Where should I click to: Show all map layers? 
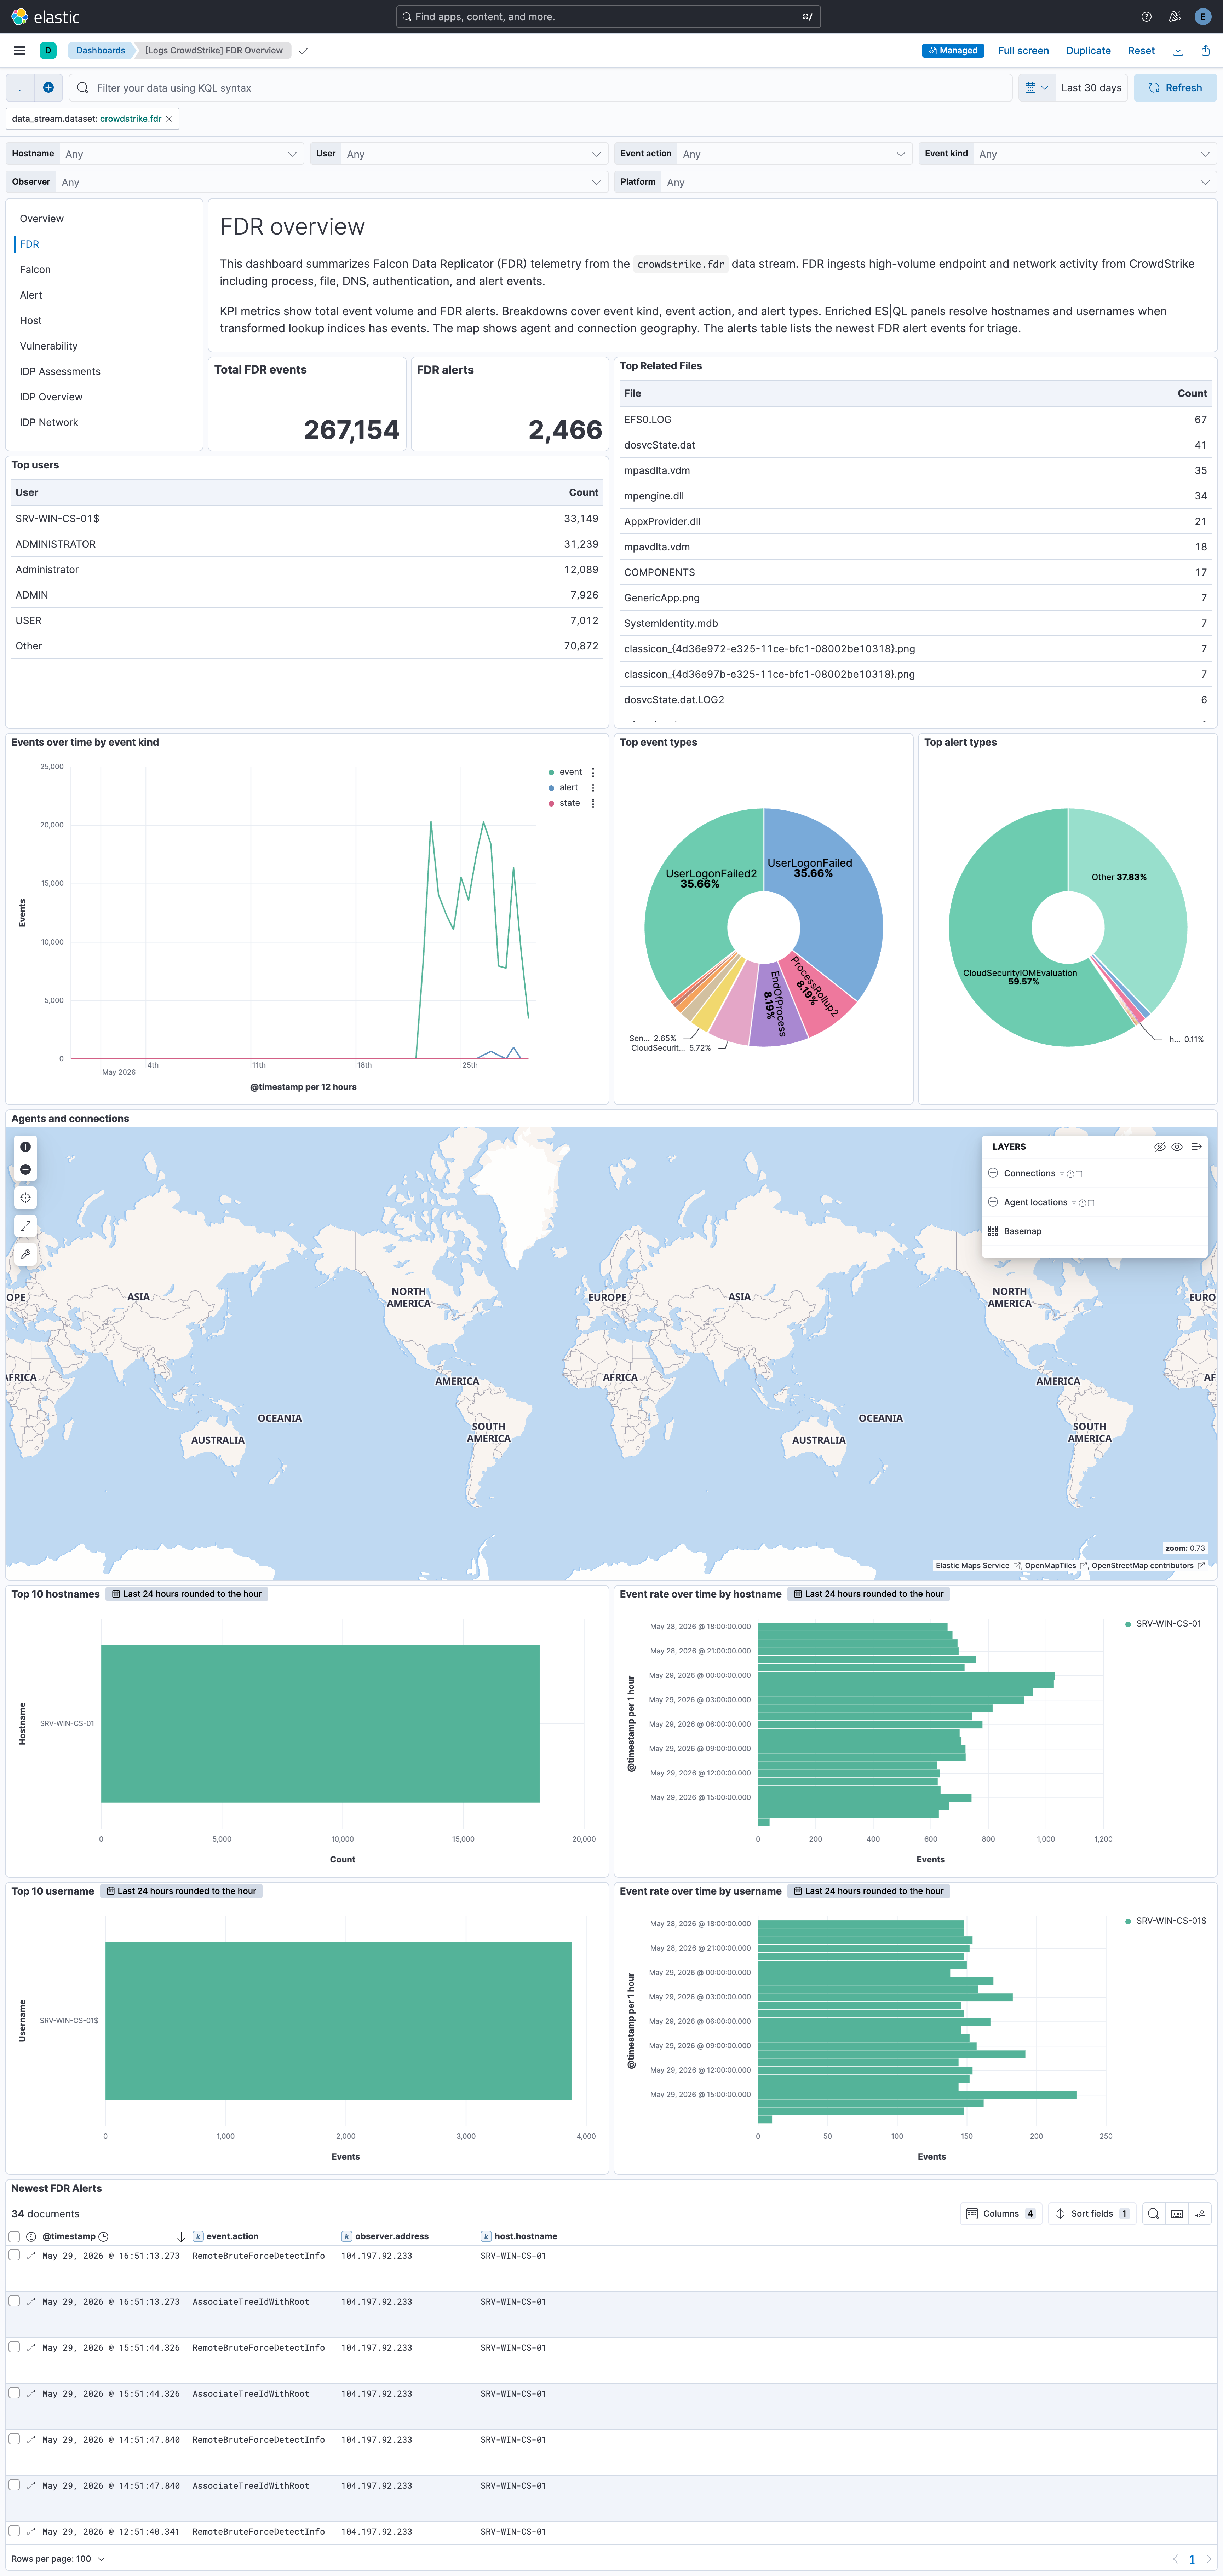1177,1147
